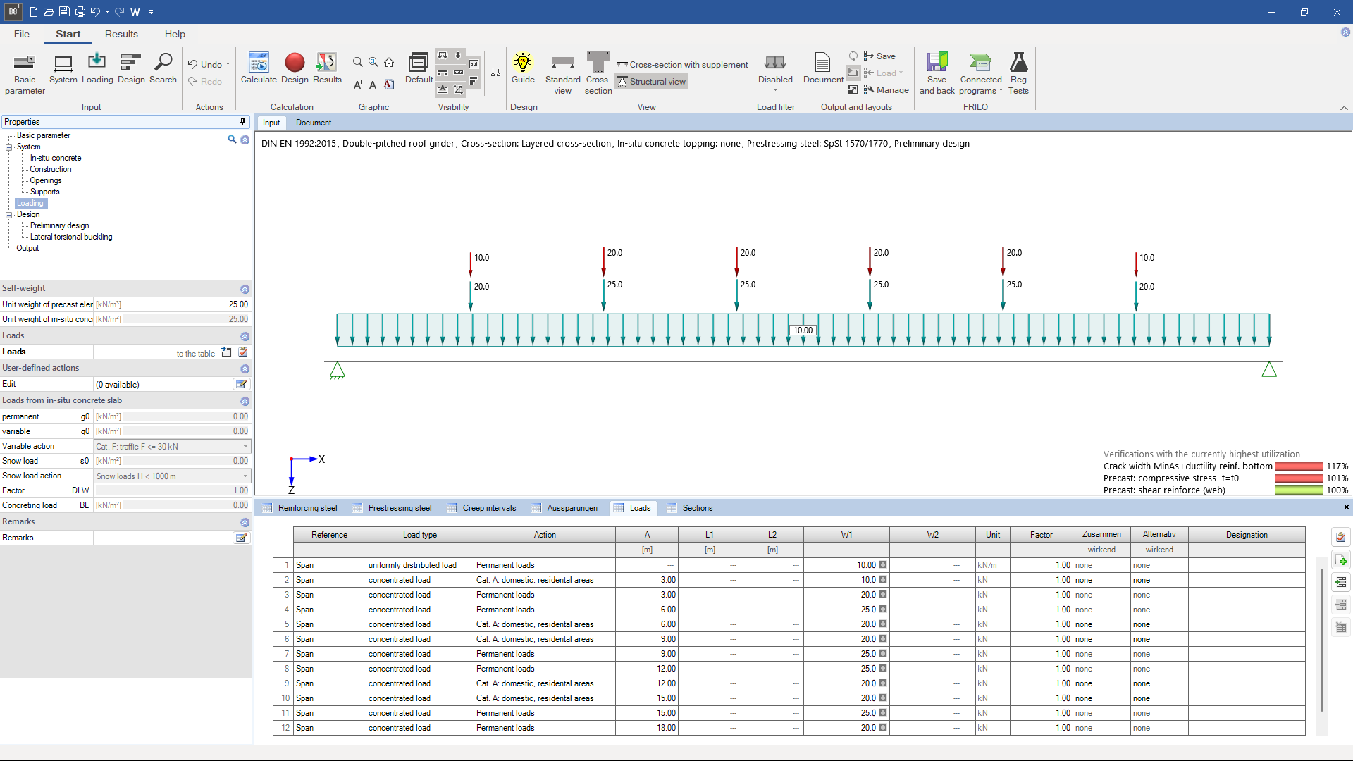Switch to the Prestressing steel tab
Screen dimensions: 1353x761
tap(399, 507)
